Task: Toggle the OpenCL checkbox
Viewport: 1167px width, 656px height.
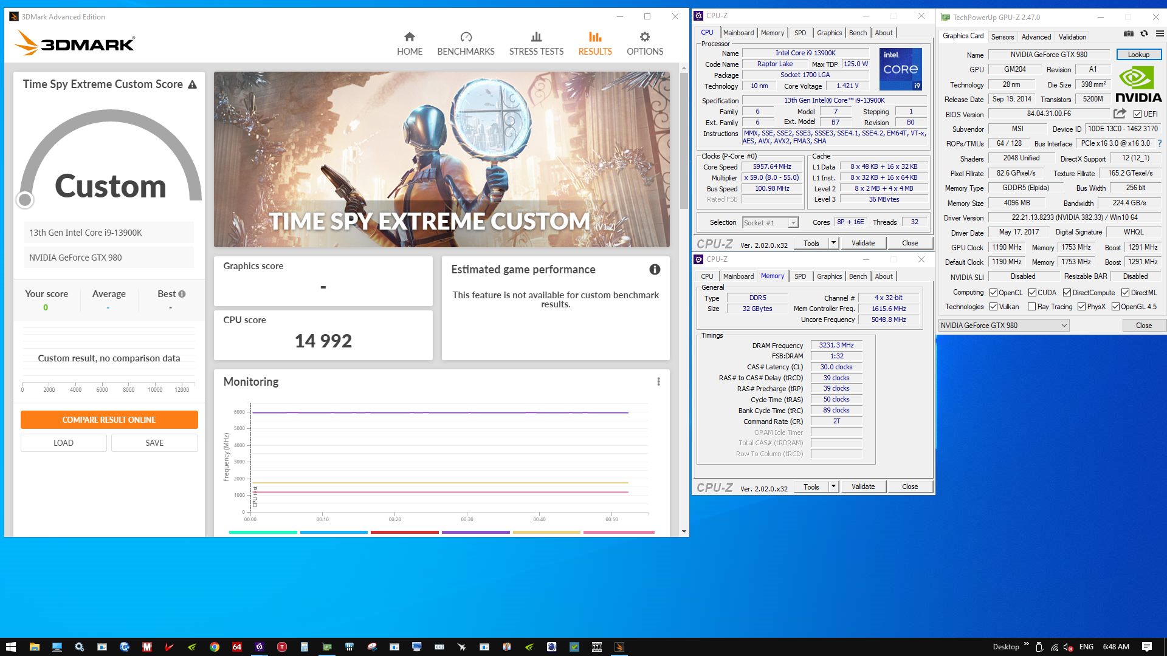Action: click(x=993, y=293)
